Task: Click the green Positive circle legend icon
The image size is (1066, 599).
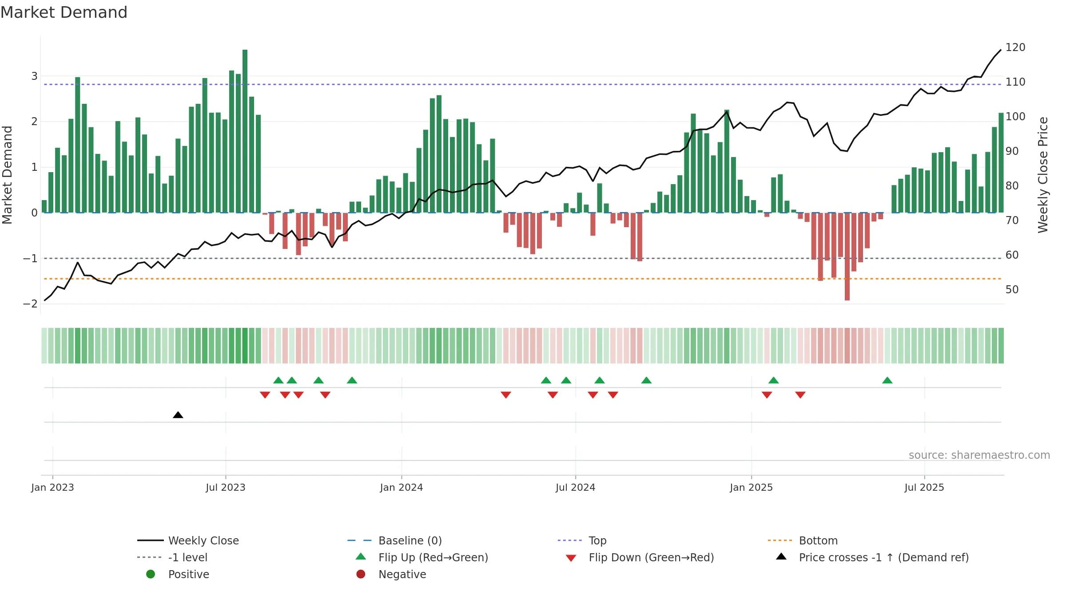Action: (x=151, y=574)
